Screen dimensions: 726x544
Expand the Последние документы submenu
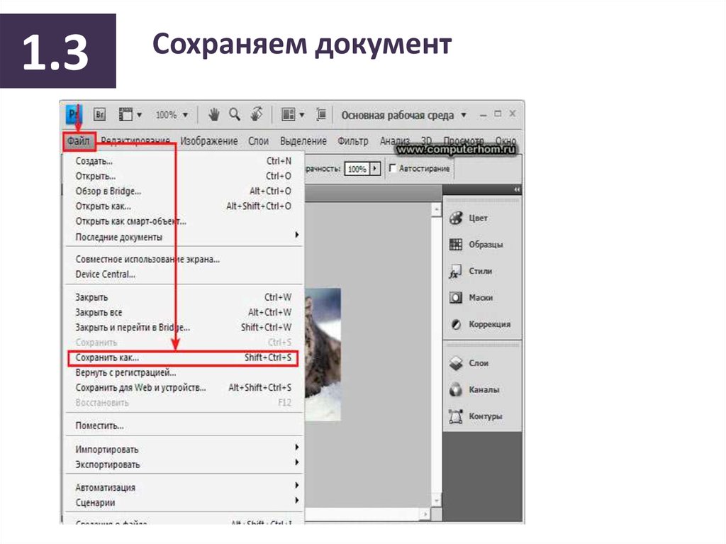[296, 236]
